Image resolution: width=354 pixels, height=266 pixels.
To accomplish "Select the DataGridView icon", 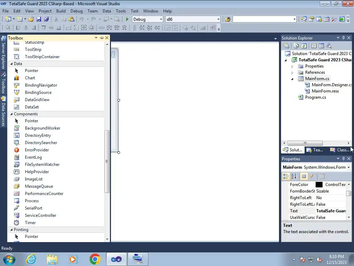I will tap(17, 100).
